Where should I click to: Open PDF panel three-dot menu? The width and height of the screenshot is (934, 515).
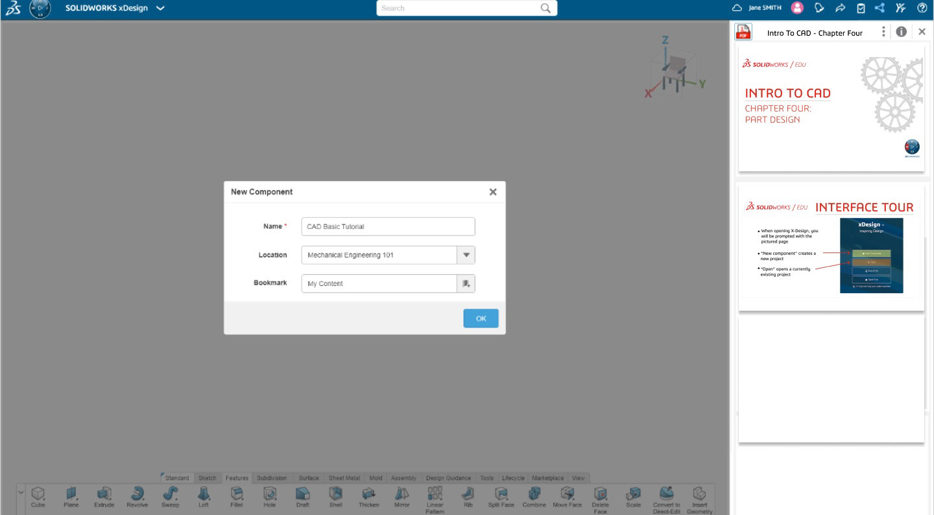tap(883, 31)
